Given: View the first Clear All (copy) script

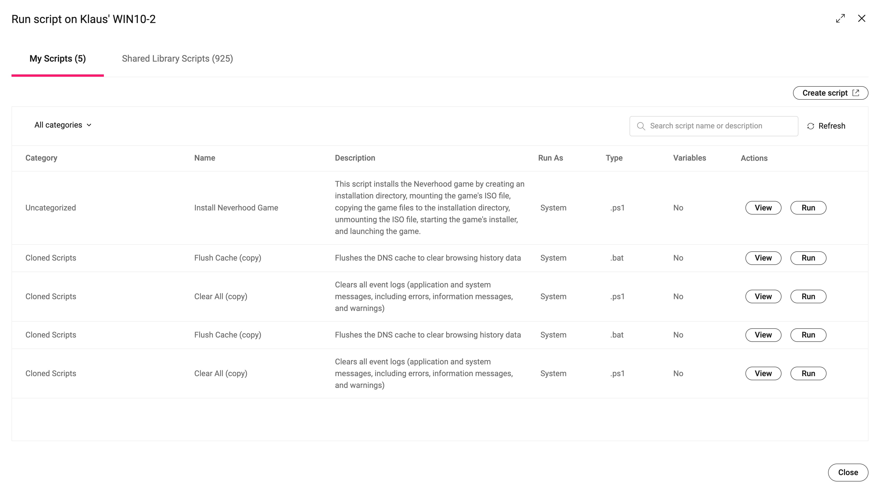Looking at the screenshot, I should (763, 296).
